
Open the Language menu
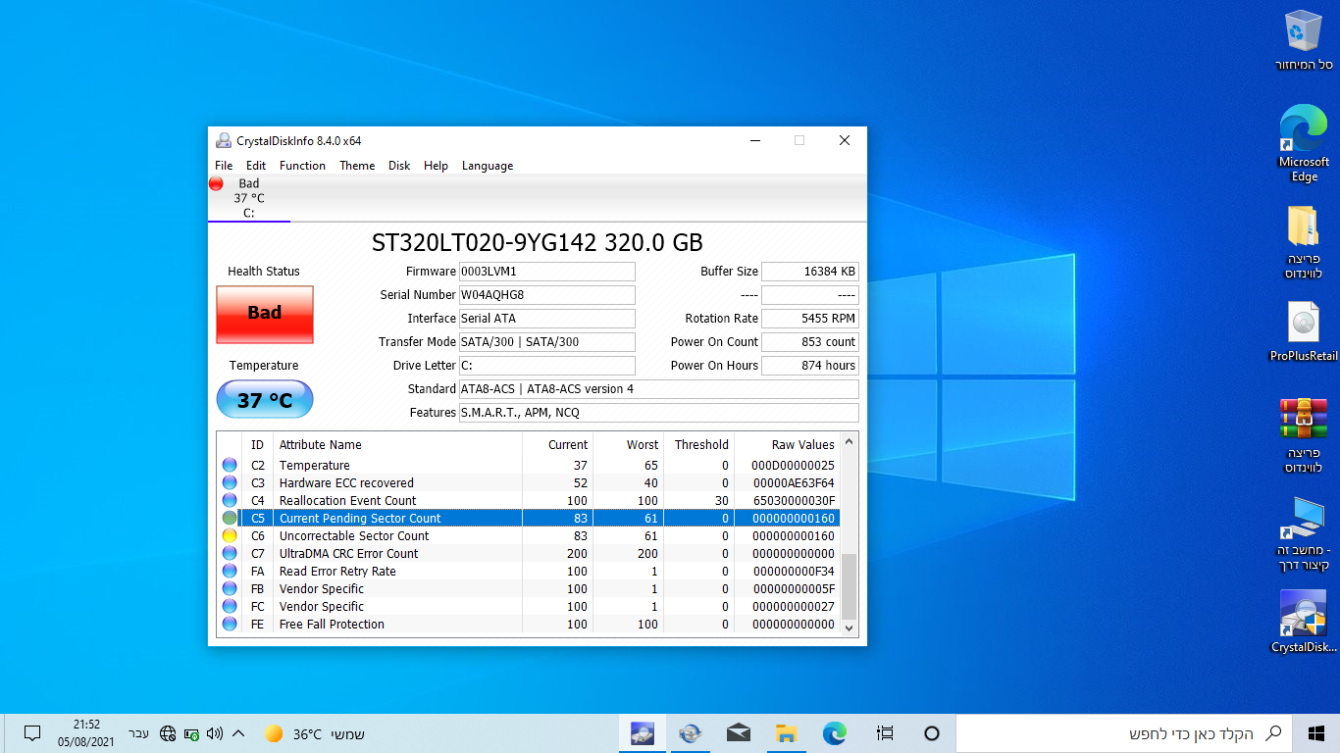point(488,166)
